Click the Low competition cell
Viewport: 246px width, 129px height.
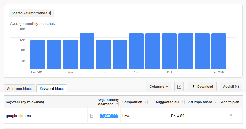pyautogui.click(x=126, y=116)
